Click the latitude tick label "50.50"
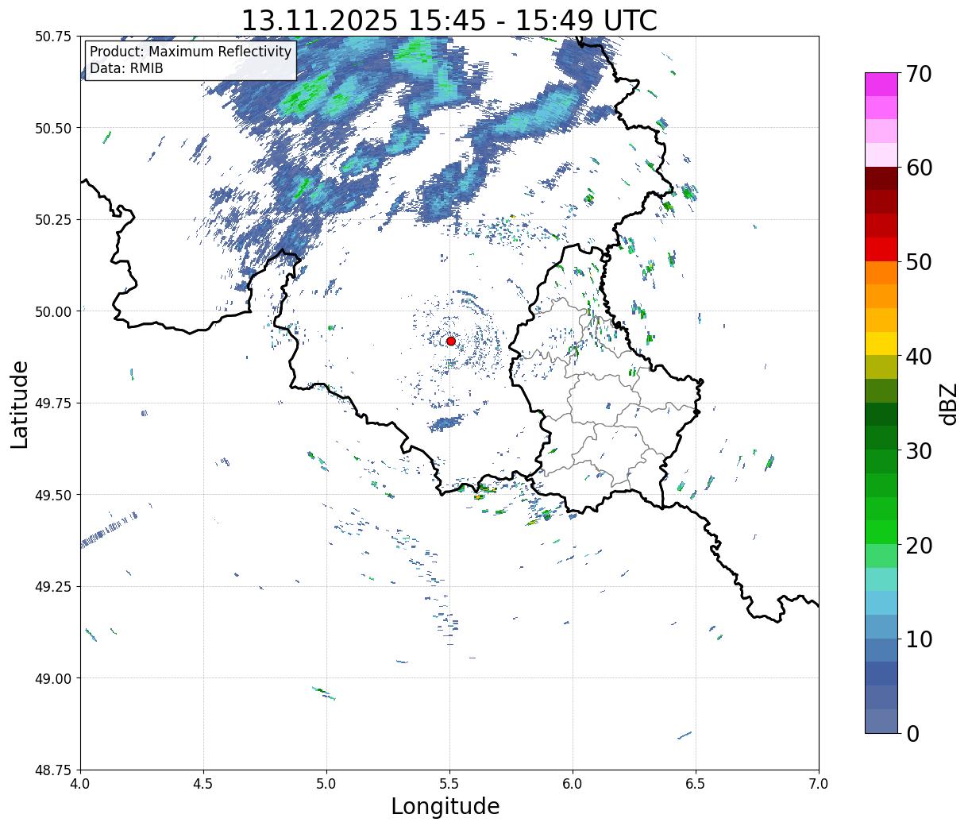Screen dimensions: 968x826 53,128
